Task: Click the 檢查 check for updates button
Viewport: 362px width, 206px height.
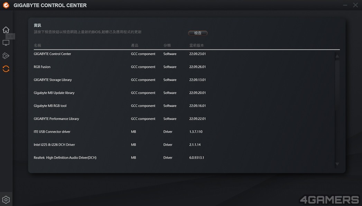Action: pyautogui.click(x=198, y=33)
